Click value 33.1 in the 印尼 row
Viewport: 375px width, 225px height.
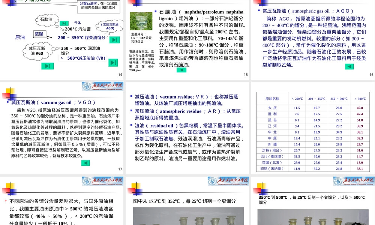360,169
